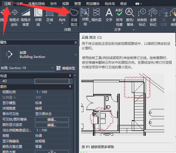Click the 详图线 detail line tool
Image resolution: width=176 pixels, height=153 pixels.
point(38,17)
